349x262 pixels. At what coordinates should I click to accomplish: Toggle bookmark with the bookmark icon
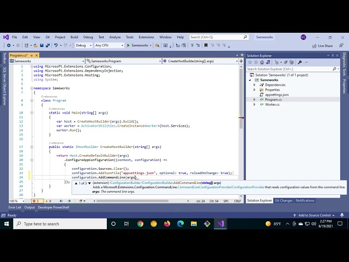[x=206, y=45]
